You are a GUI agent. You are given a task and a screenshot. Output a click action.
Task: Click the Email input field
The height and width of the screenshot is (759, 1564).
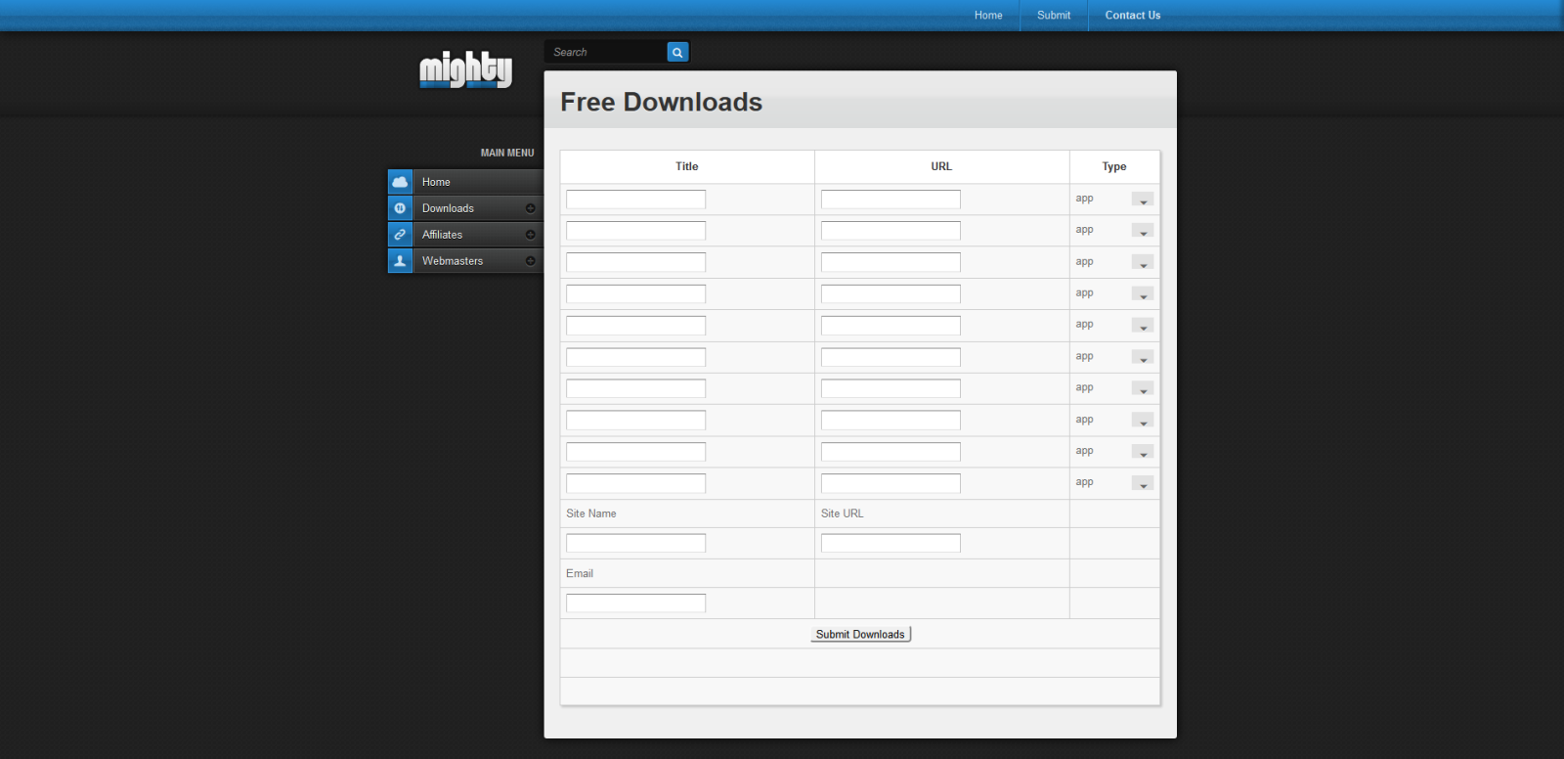(635, 603)
